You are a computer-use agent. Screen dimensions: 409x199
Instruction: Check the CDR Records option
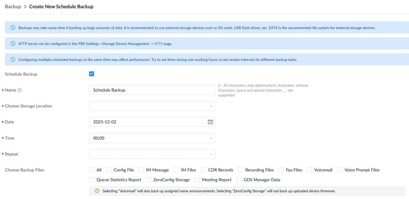click(x=203, y=170)
